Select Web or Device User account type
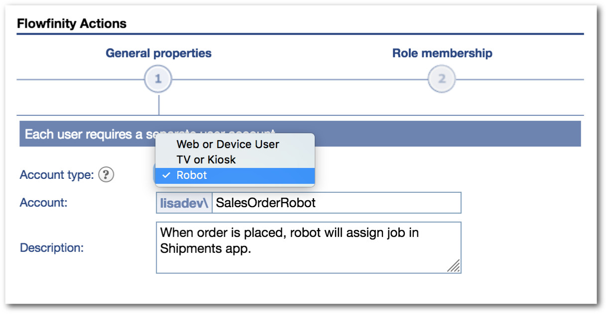The width and height of the screenshot is (607, 314). pyautogui.click(x=228, y=145)
